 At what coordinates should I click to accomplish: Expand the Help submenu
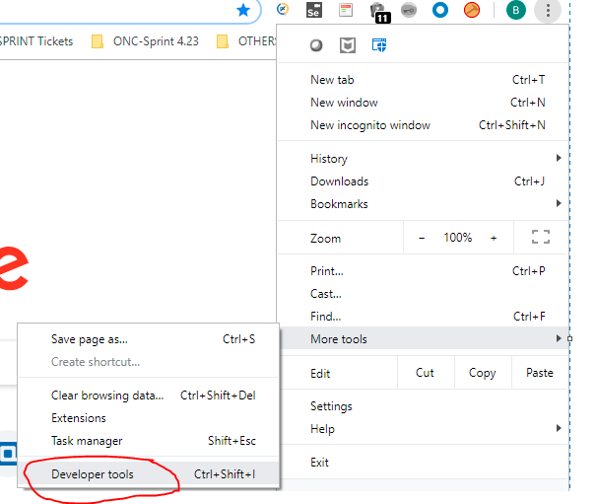(424, 429)
